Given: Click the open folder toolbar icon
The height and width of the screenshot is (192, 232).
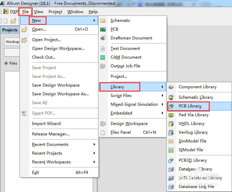Looking at the screenshot, I should point(13,21).
